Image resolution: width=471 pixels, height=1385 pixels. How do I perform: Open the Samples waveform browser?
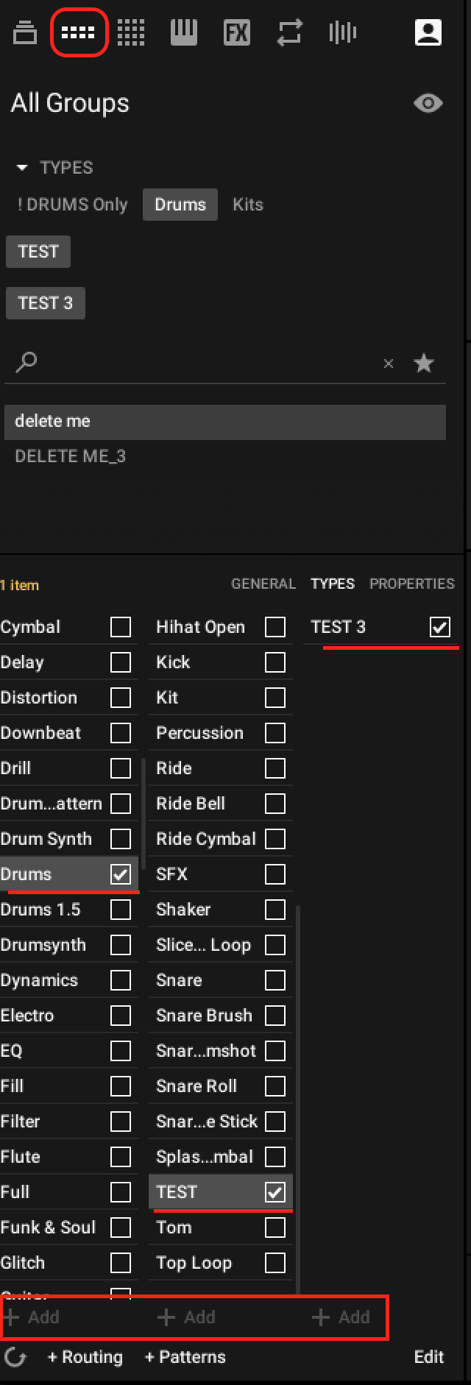[x=342, y=33]
